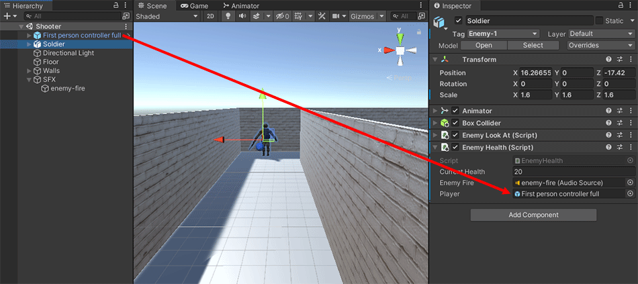Click the scene tools wrench icon
638x284 pixels.
[321, 16]
